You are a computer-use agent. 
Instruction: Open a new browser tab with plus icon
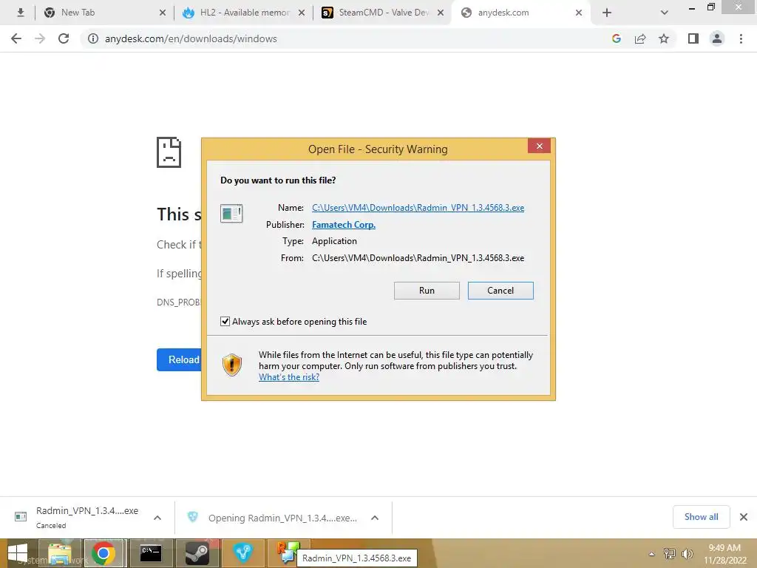[607, 13]
